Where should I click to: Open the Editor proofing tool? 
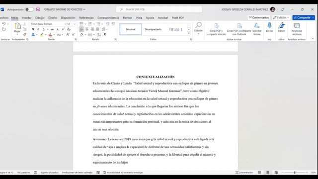point(282,27)
